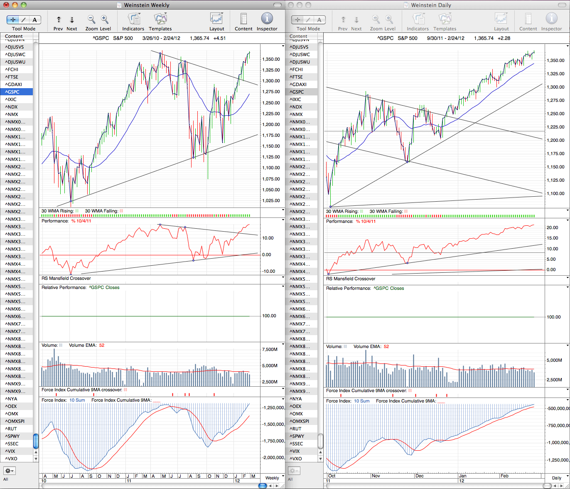The image size is (570, 489).
Task: Click Weekly sidebar vertical scrollbar thumb
Action: point(36,441)
